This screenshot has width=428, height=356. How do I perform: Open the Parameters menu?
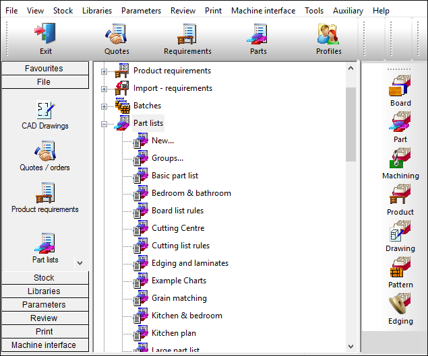141,11
